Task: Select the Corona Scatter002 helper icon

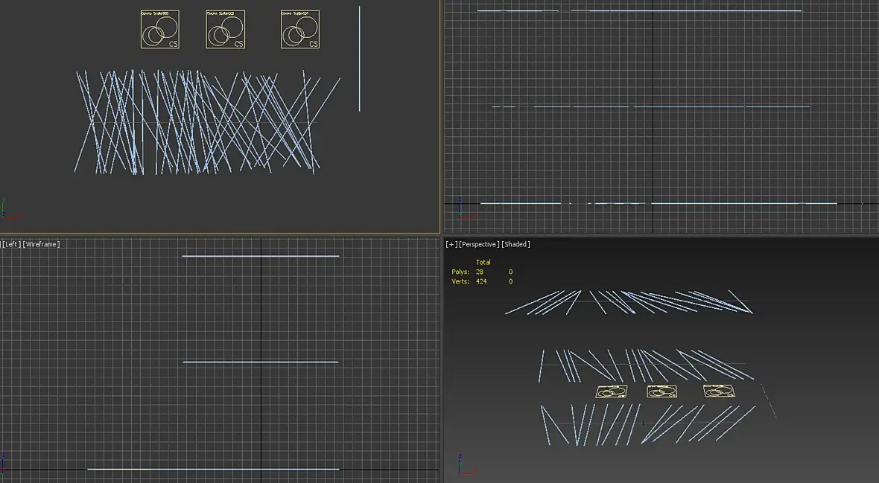Action: pyautogui.click(x=226, y=29)
